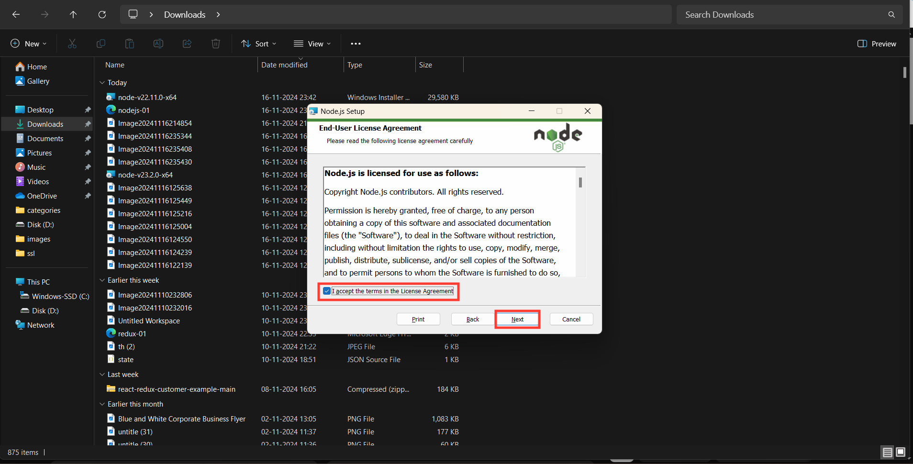913x464 pixels.
Task: Select react-redux-customer-example-main zip
Action: pos(177,389)
